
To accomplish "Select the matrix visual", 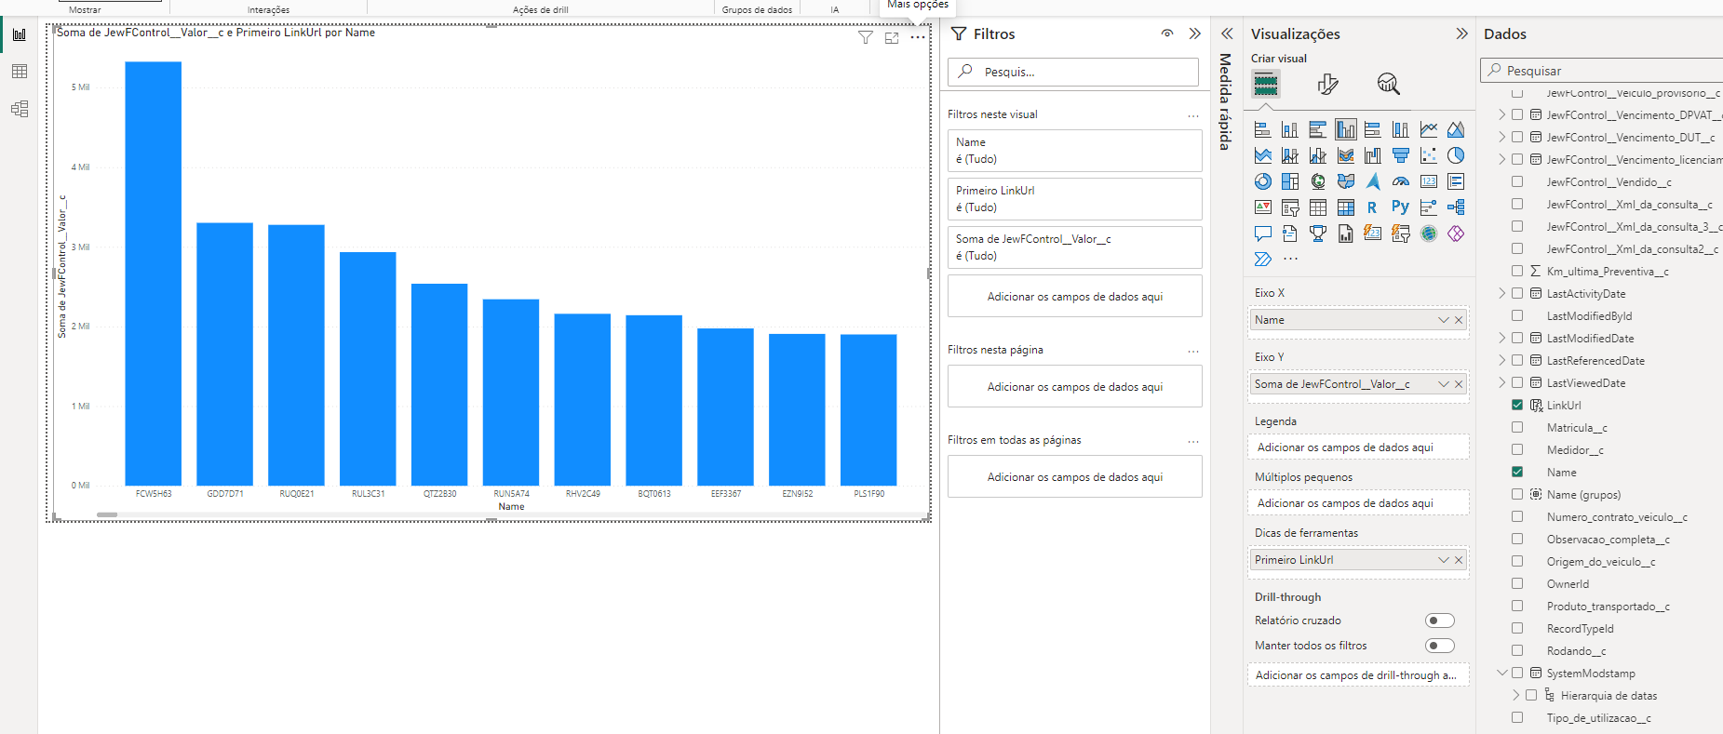I will tap(1346, 207).
